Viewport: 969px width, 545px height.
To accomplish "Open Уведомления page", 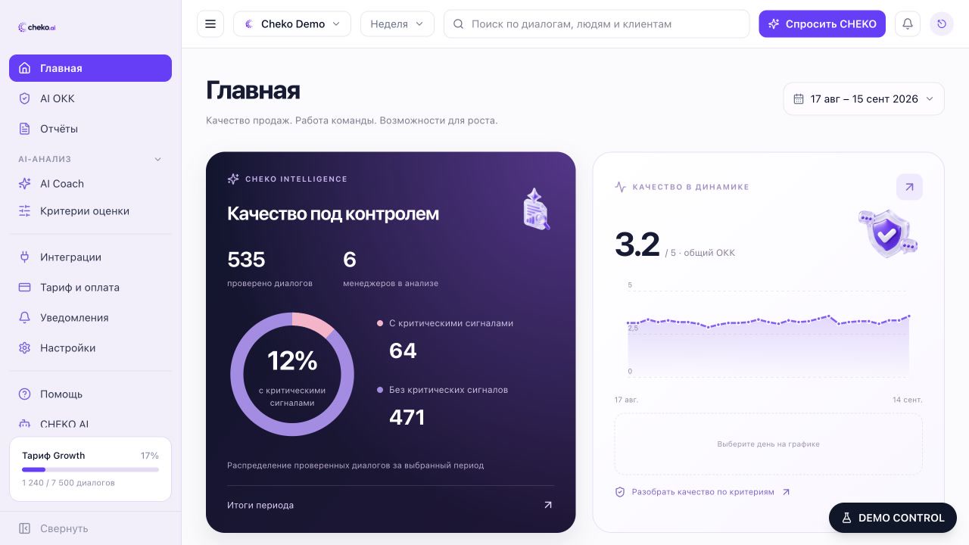I will 90,318.
